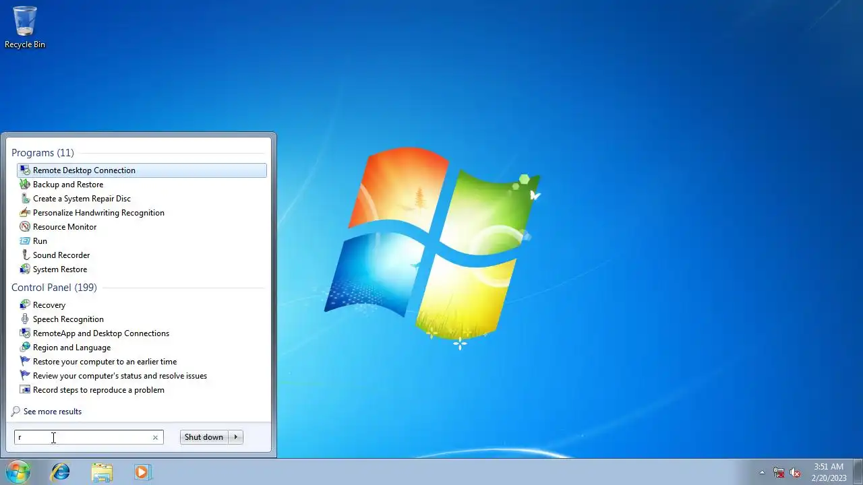Open the taskbar clock and date
This screenshot has width=863, height=485.
click(829, 472)
